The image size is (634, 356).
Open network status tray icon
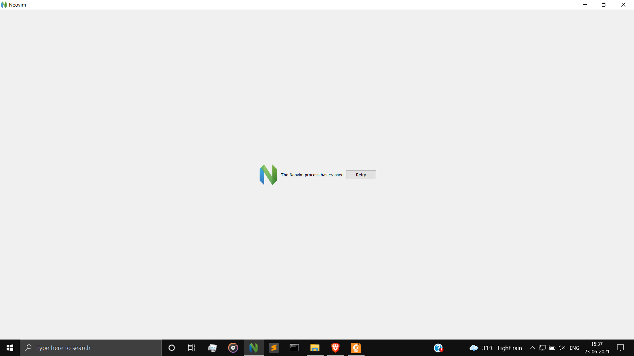point(542,348)
